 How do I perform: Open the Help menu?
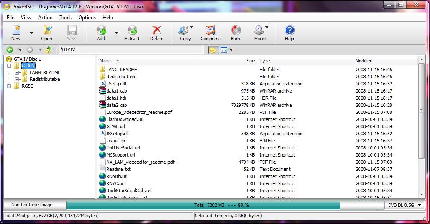click(108, 18)
